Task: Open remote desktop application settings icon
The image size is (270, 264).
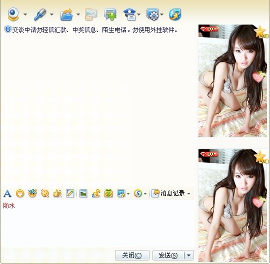Action: [x=152, y=15]
